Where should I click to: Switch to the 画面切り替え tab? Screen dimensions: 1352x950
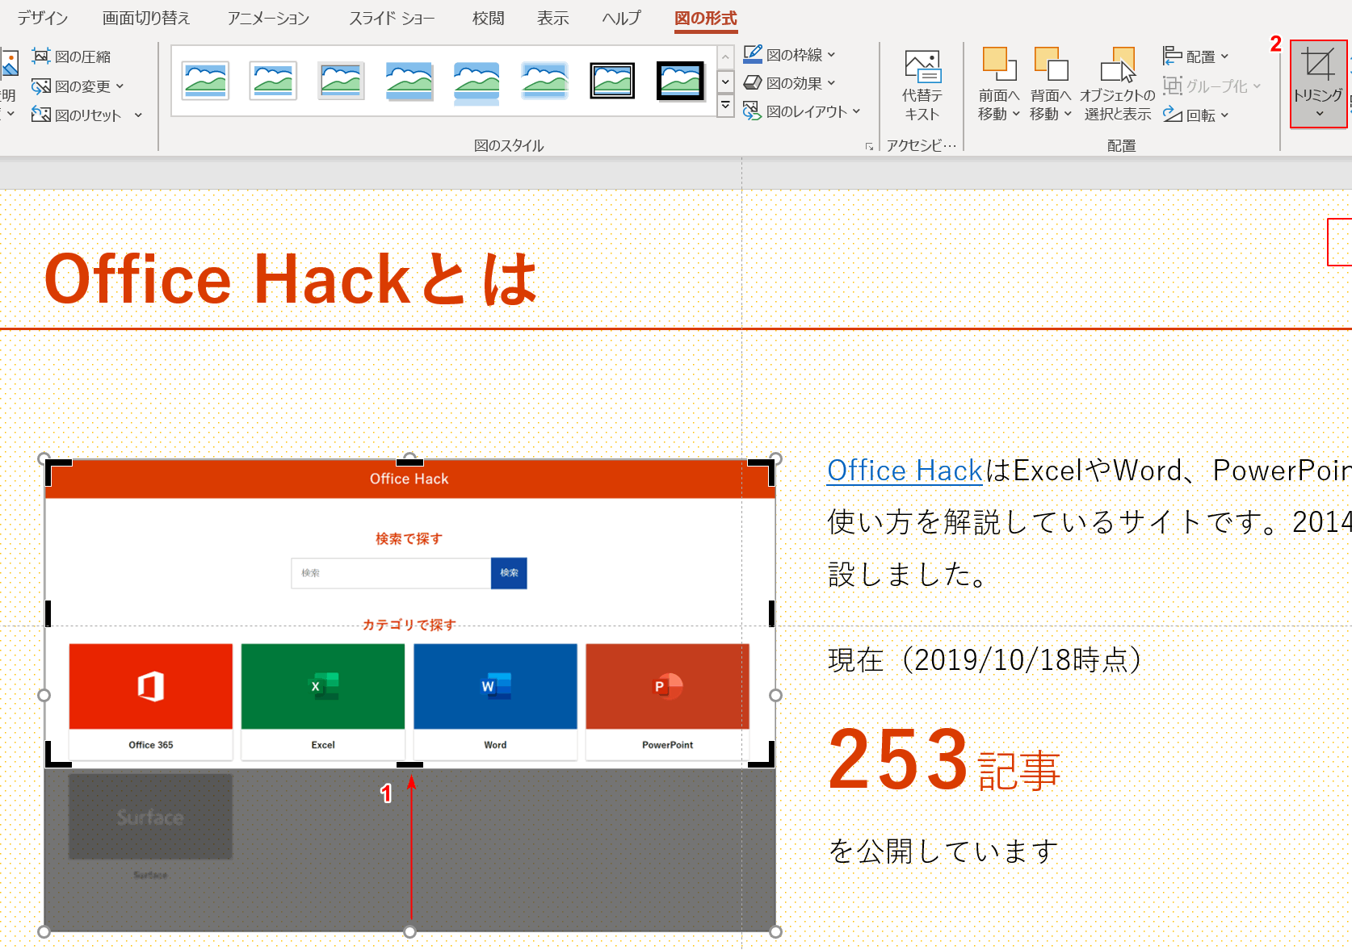146,18
